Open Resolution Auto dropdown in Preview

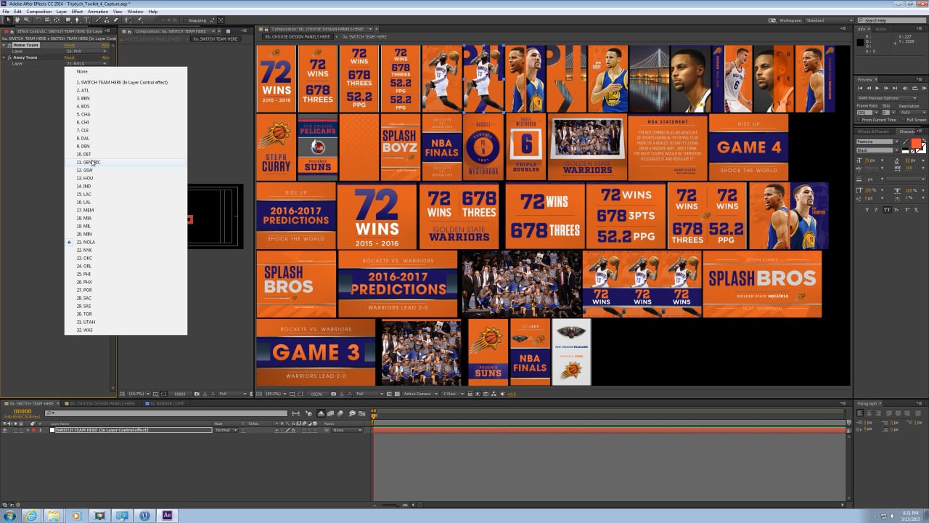913,113
